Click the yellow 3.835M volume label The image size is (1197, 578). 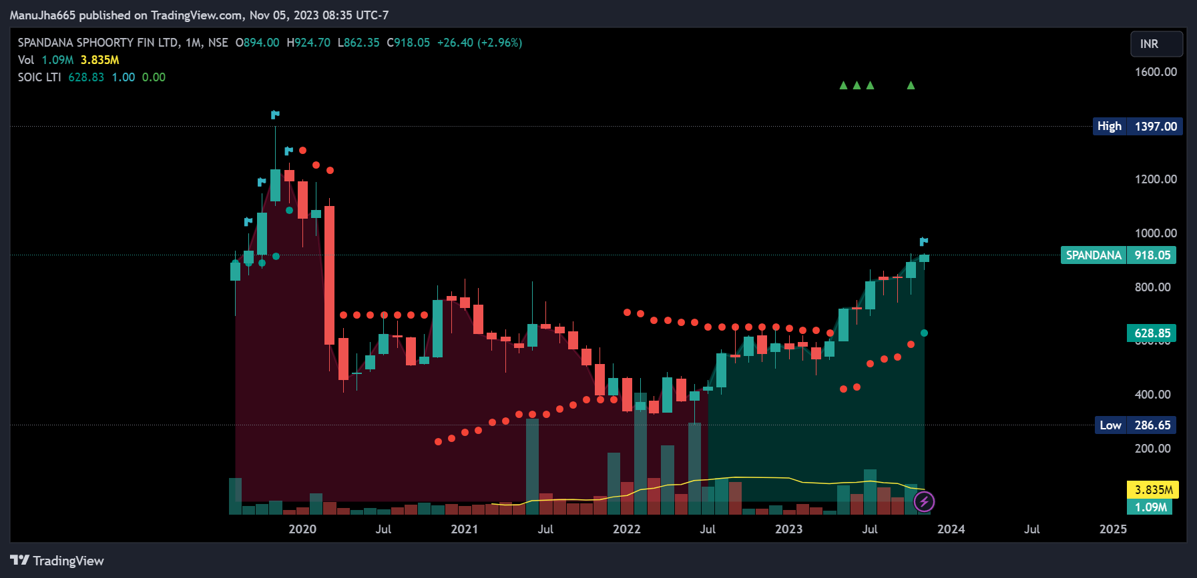(1153, 490)
